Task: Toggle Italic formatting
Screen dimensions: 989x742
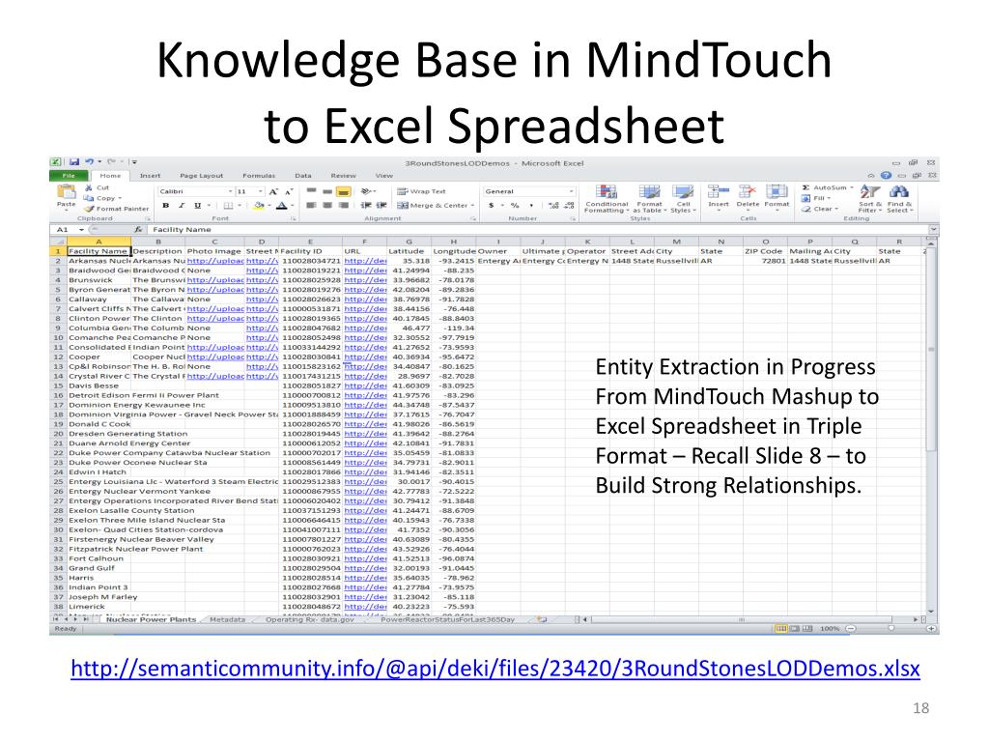Action: point(182,205)
